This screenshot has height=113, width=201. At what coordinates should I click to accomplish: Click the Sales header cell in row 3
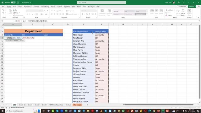tap(53, 35)
